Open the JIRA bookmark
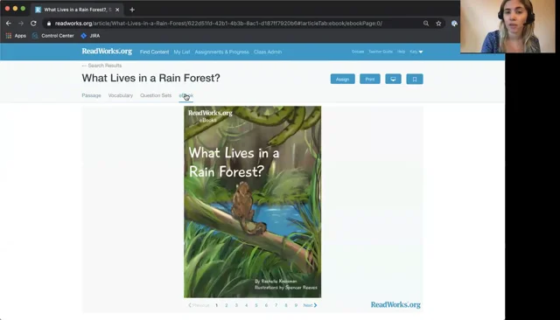This screenshot has width=560, height=320. (x=90, y=36)
